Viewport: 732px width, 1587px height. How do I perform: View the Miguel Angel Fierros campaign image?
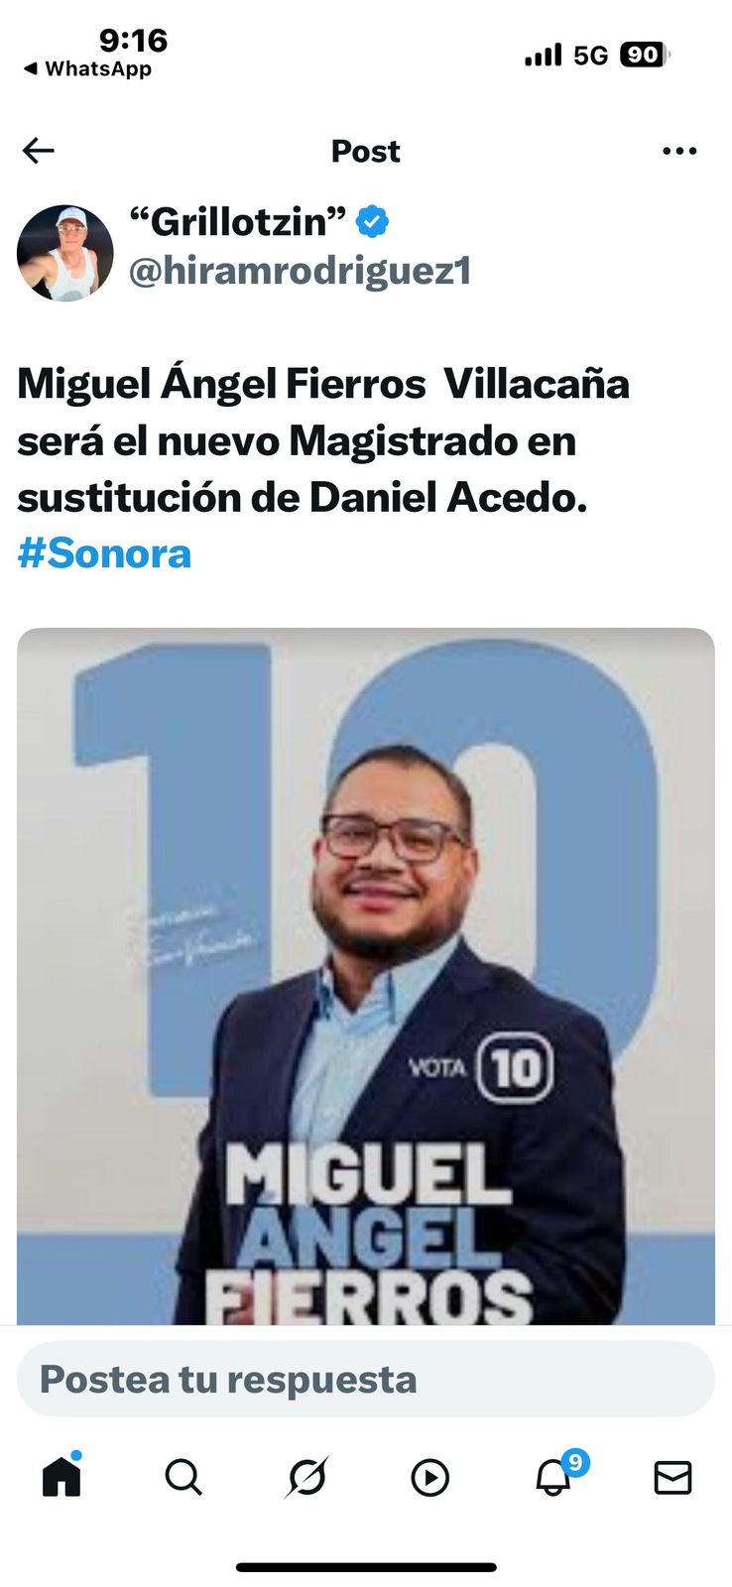pyautogui.click(x=366, y=976)
